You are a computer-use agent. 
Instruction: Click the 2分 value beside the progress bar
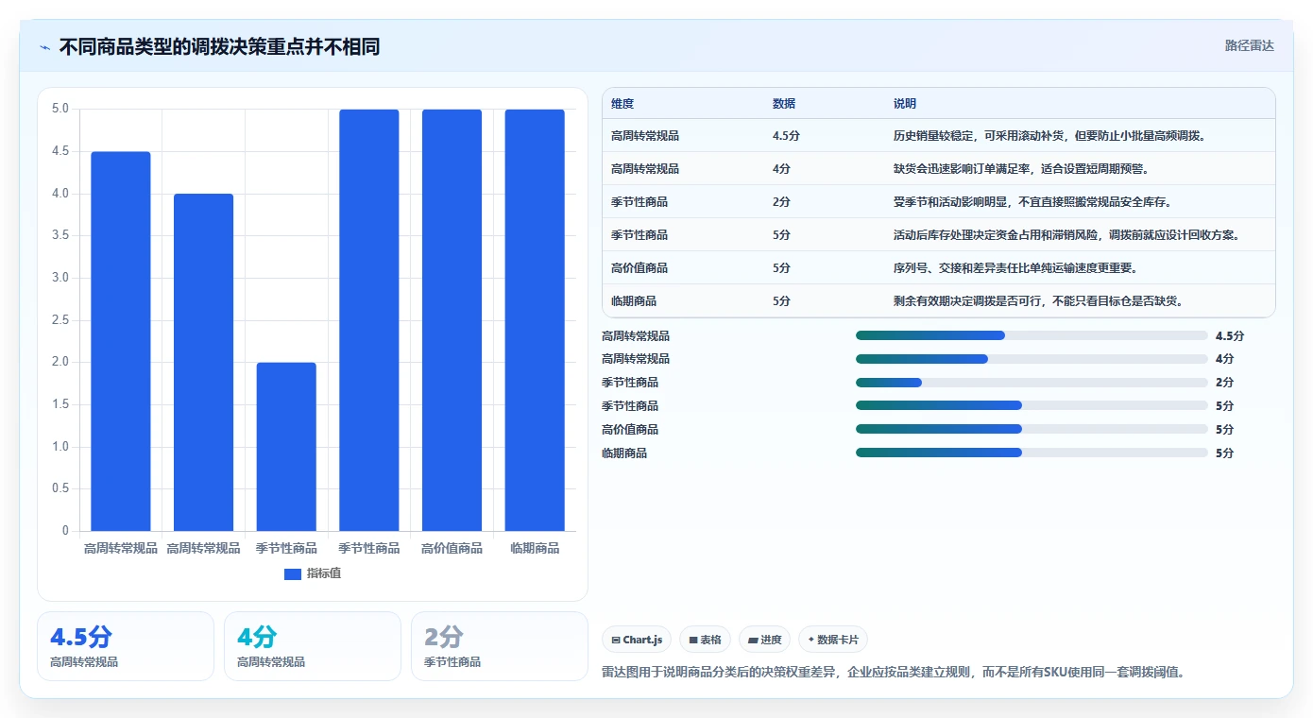(x=1224, y=383)
